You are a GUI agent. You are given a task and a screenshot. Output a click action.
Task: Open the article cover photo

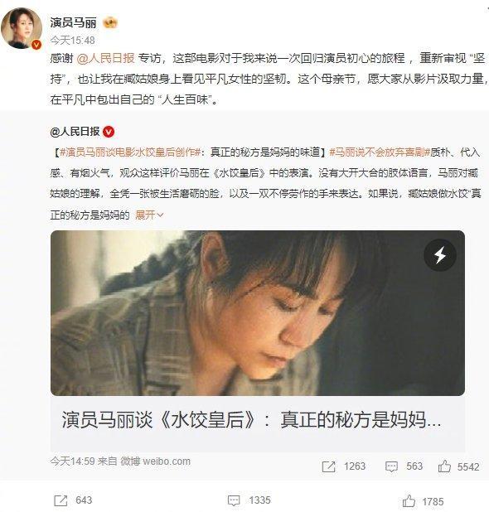point(258,313)
